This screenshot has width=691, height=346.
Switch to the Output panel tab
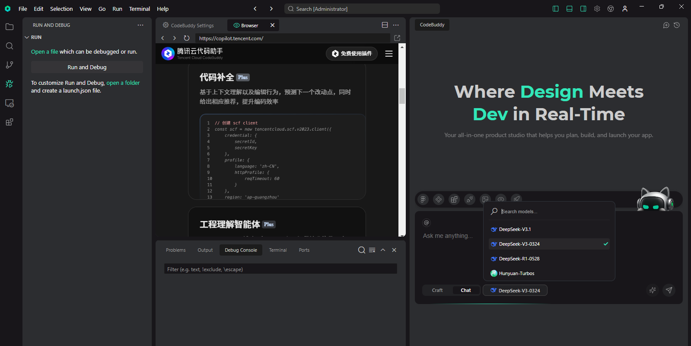click(205, 250)
